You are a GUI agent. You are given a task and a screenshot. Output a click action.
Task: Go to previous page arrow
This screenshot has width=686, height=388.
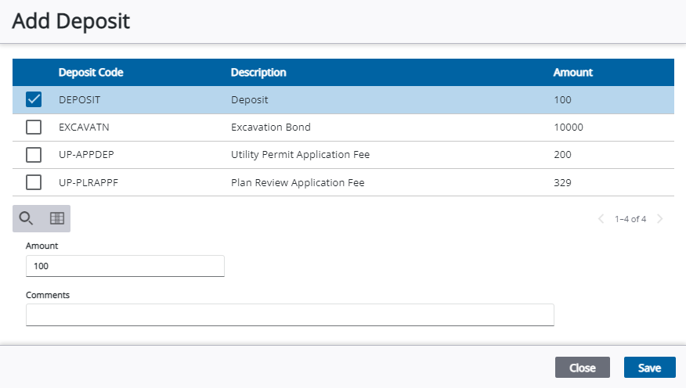click(x=601, y=219)
